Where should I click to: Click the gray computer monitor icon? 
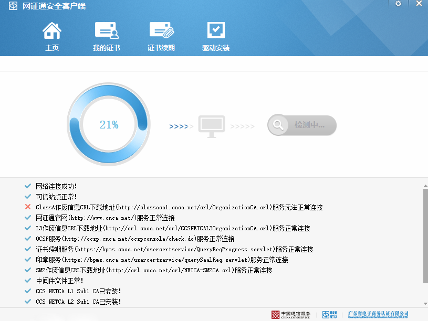[x=212, y=126]
